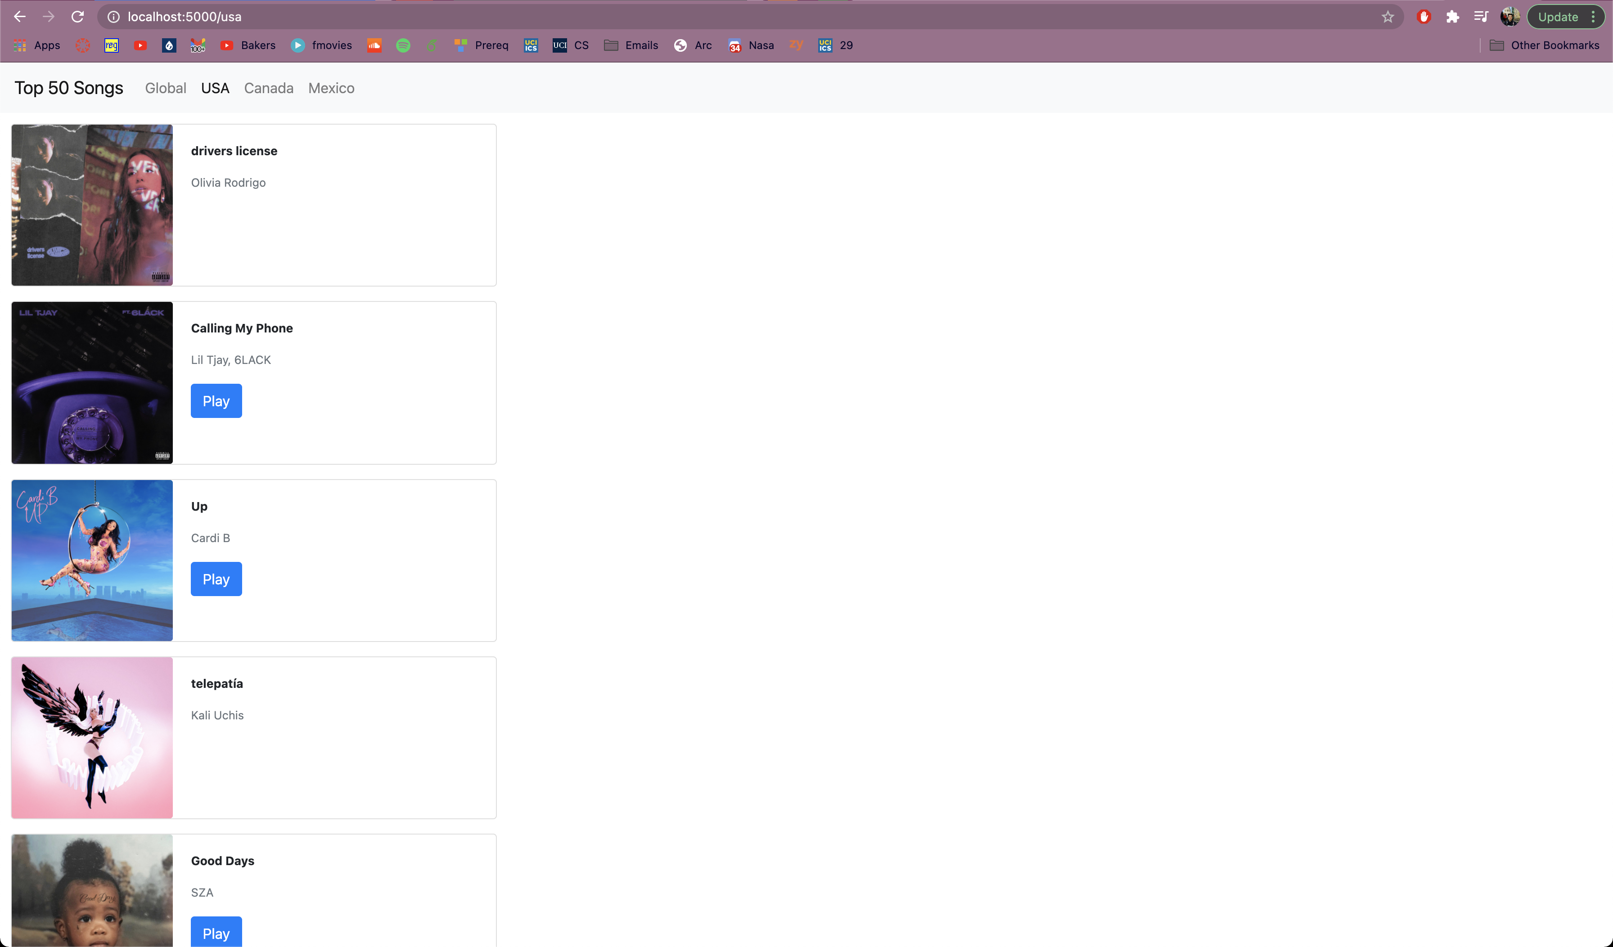
Task: Bookmark this page with the star icon
Action: (x=1387, y=17)
